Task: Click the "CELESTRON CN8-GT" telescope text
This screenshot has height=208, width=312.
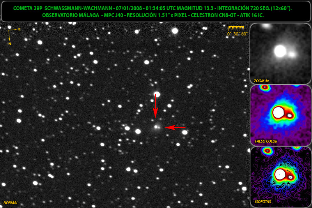Action: click(213, 15)
